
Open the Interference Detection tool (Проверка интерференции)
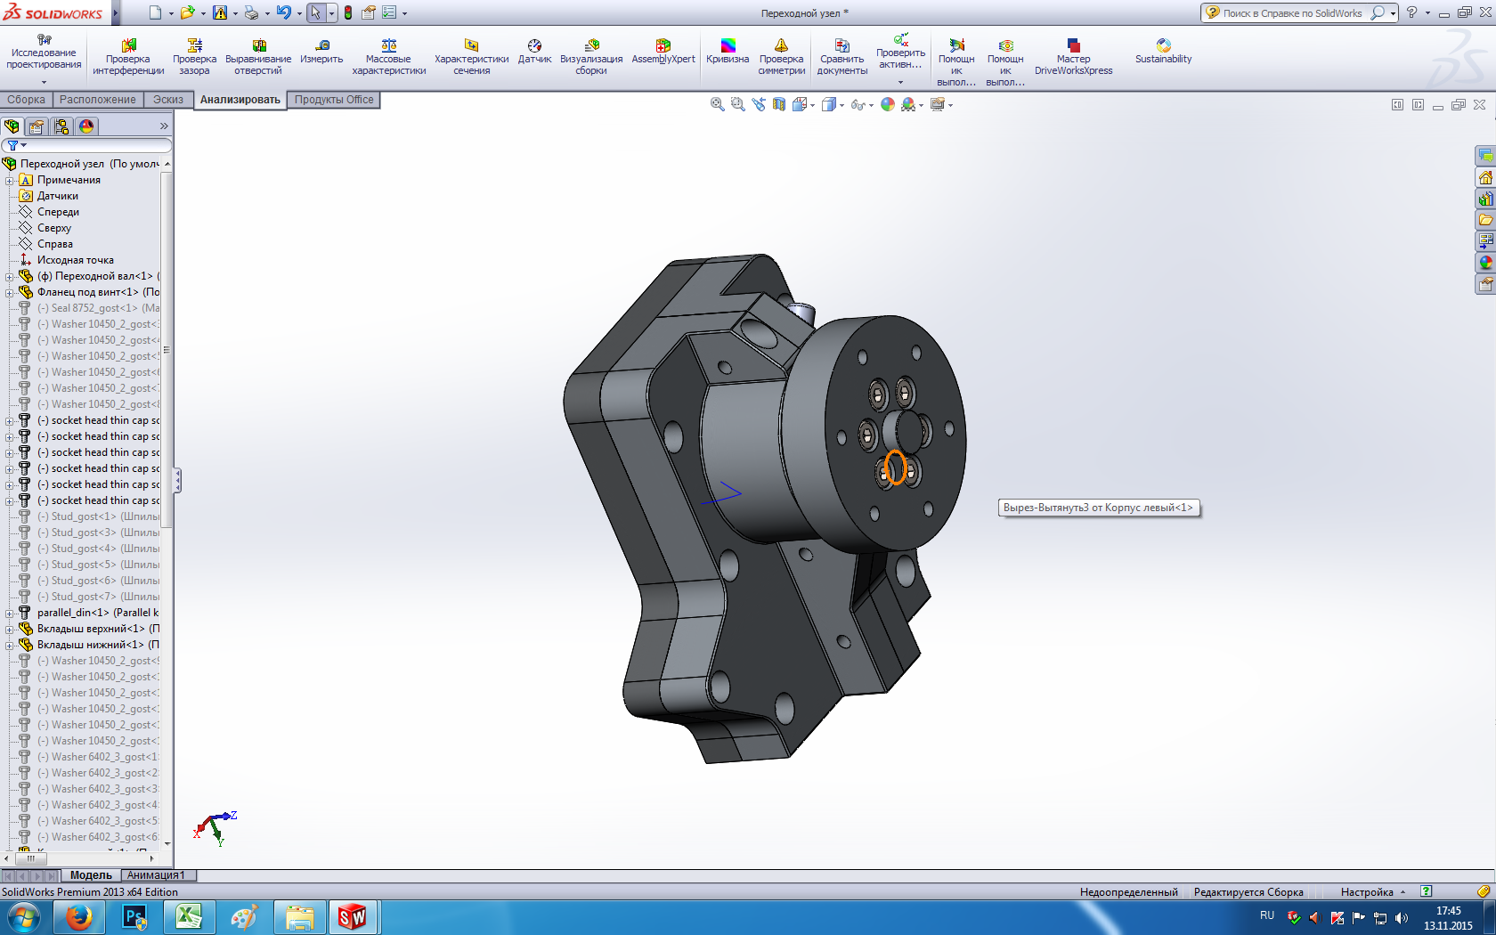(128, 57)
